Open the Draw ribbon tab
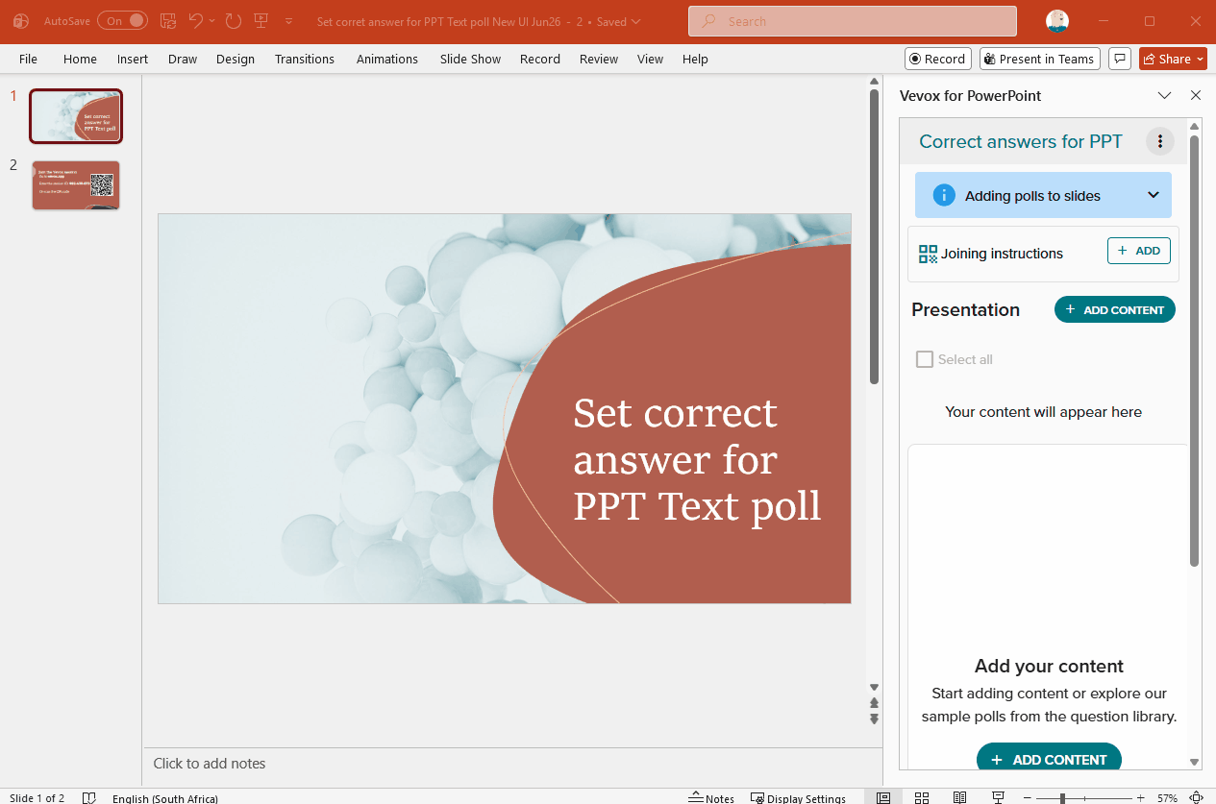Viewport: 1216px width, 804px height. click(x=183, y=59)
